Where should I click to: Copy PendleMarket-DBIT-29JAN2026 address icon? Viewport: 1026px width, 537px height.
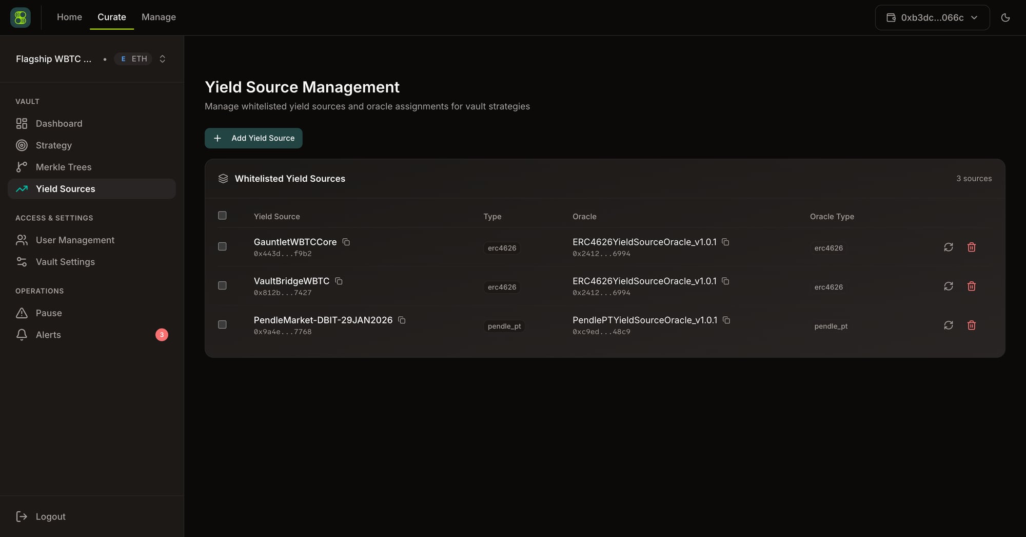click(402, 320)
